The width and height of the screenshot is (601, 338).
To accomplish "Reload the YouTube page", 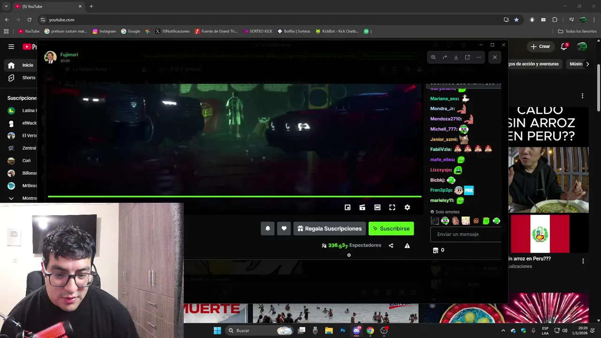I will tap(29, 20).
